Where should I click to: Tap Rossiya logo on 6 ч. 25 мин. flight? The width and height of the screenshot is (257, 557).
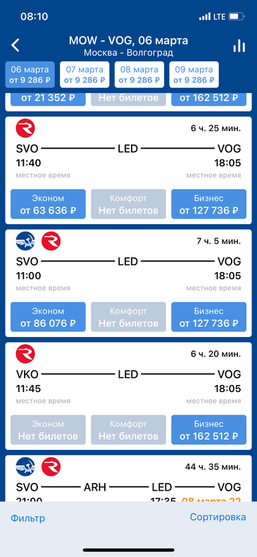25,128
